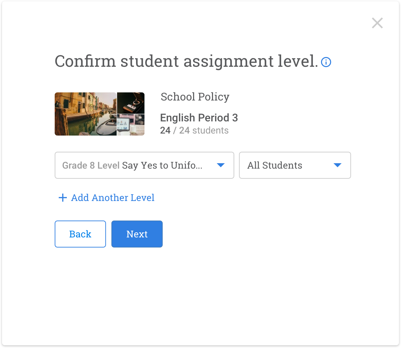Click the School Policy title
This screenshot has height=348, width=401.
pyautogui.click(x=195, y=97)
